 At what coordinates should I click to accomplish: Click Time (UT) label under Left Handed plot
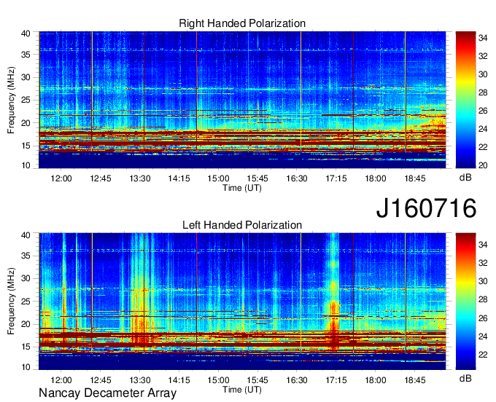coord(242,390)
